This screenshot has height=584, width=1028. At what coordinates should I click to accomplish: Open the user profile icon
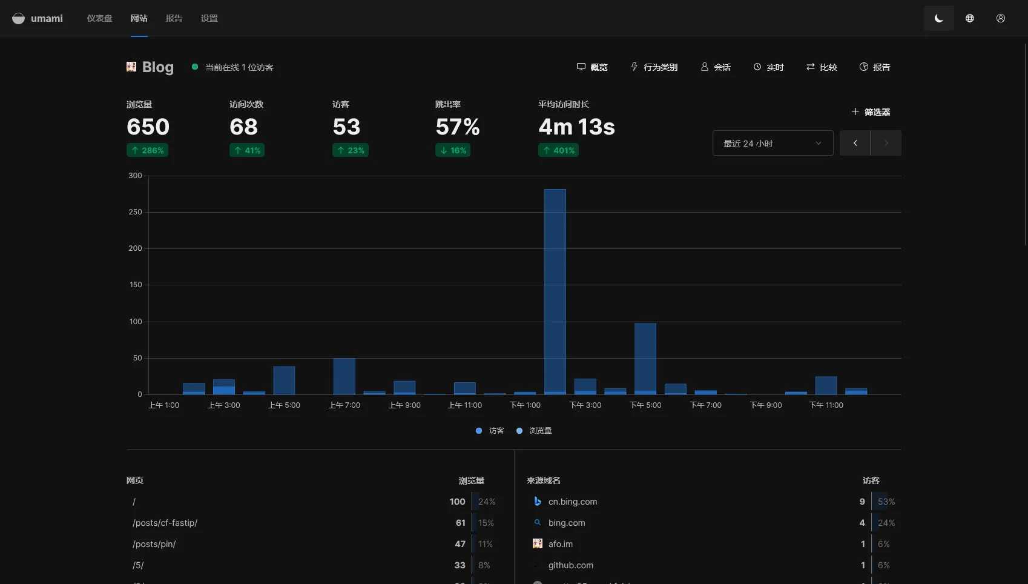tap(1000, 18)
